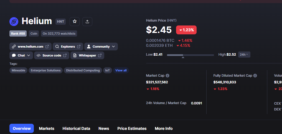Click View all tags

point(121,70)
